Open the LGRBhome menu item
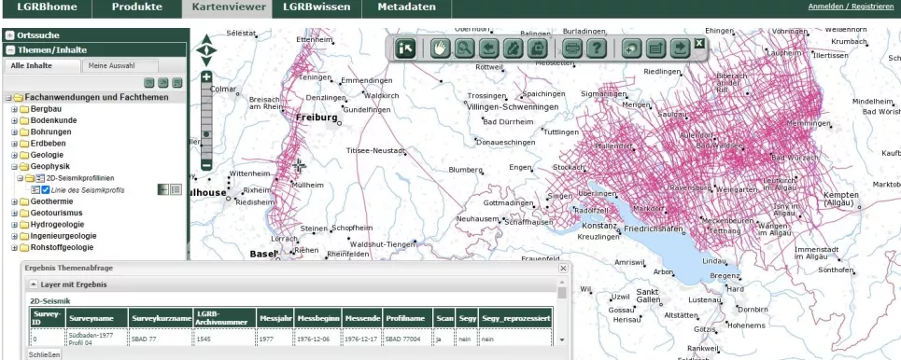Screen dimensions: 901x360 [x=47, y=7]
